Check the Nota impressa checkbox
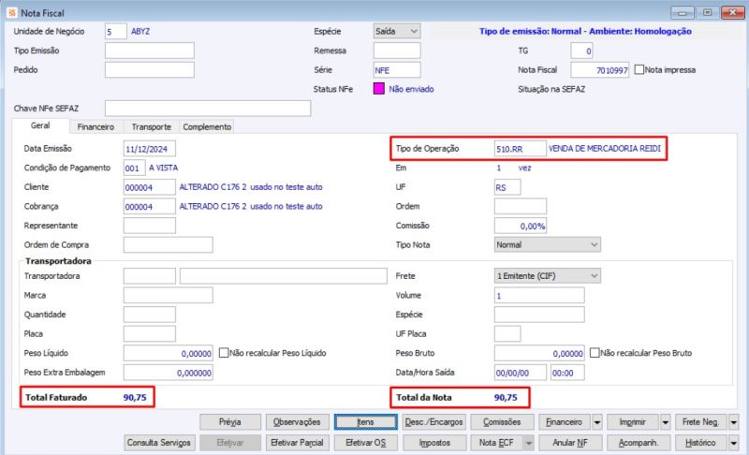 click(x=639, y=69)
